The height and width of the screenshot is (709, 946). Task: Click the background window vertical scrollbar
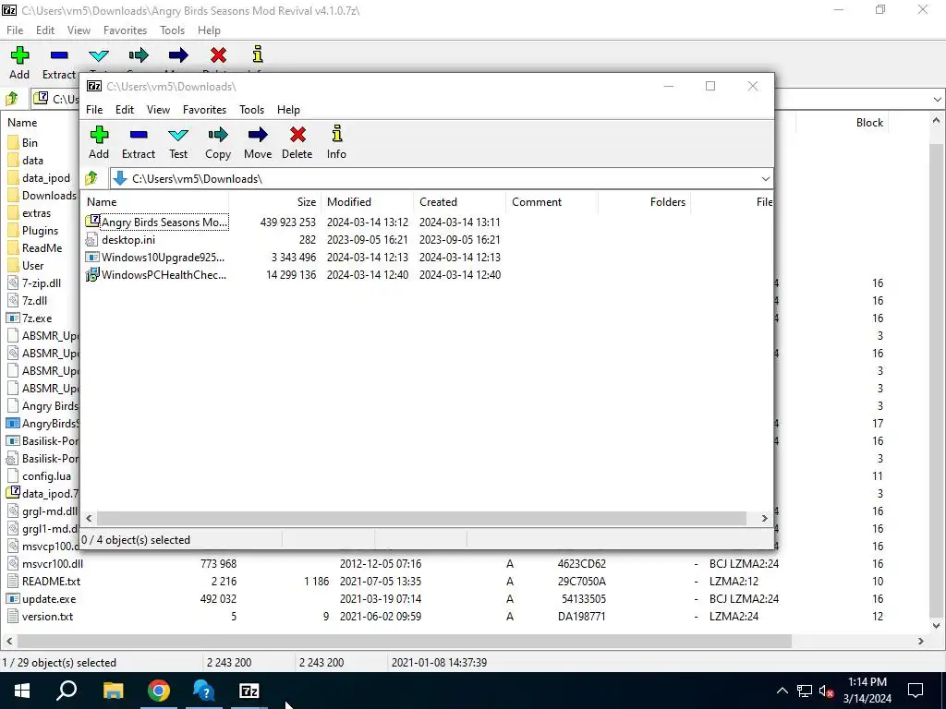pyautogui.click(x=937, y=379)
